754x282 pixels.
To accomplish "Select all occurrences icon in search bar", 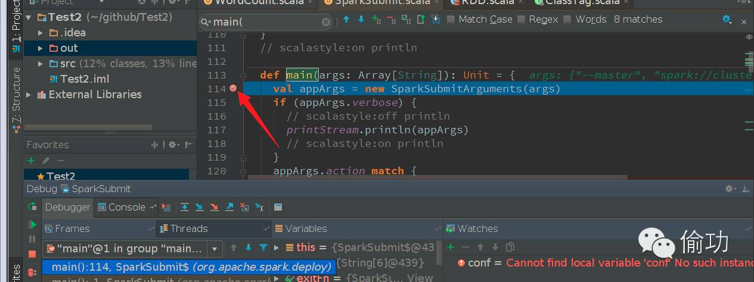I will point(406,20).
